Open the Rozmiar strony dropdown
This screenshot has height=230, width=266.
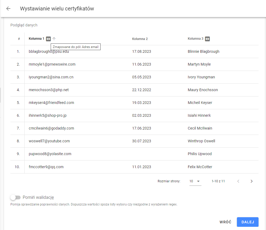[x=195, y=181]
